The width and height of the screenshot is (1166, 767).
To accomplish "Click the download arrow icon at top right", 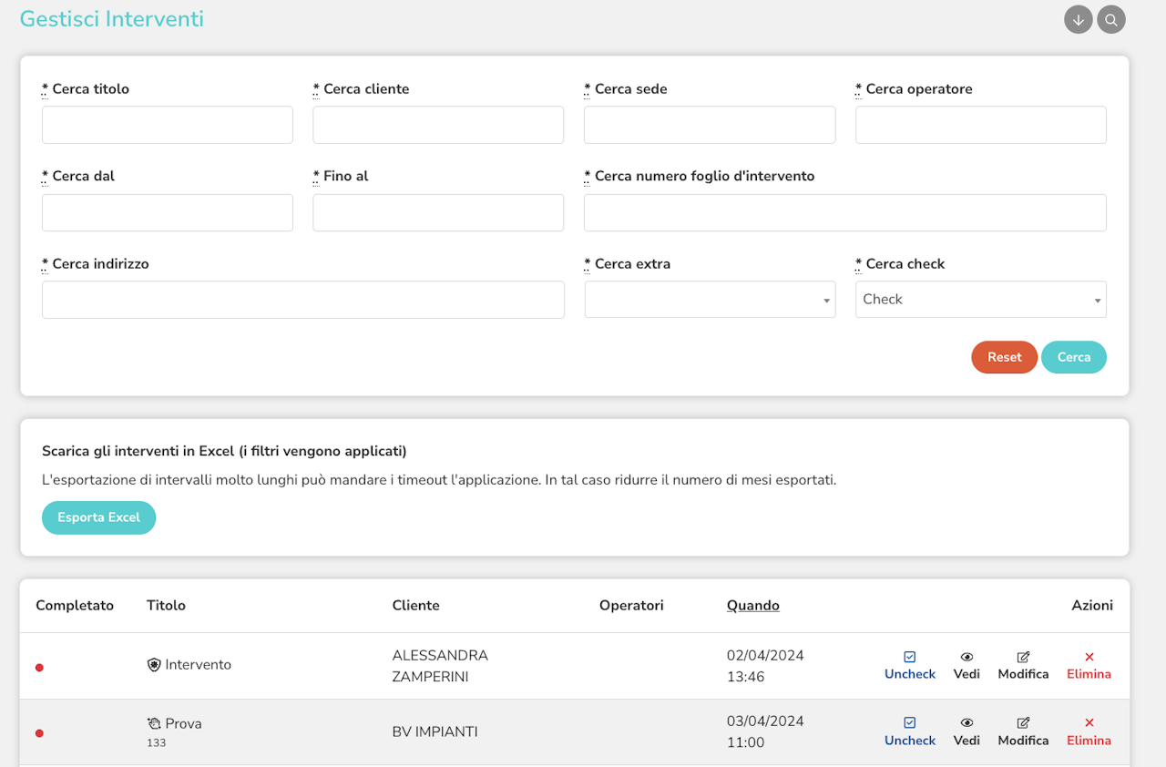I will coord(1078,20).
